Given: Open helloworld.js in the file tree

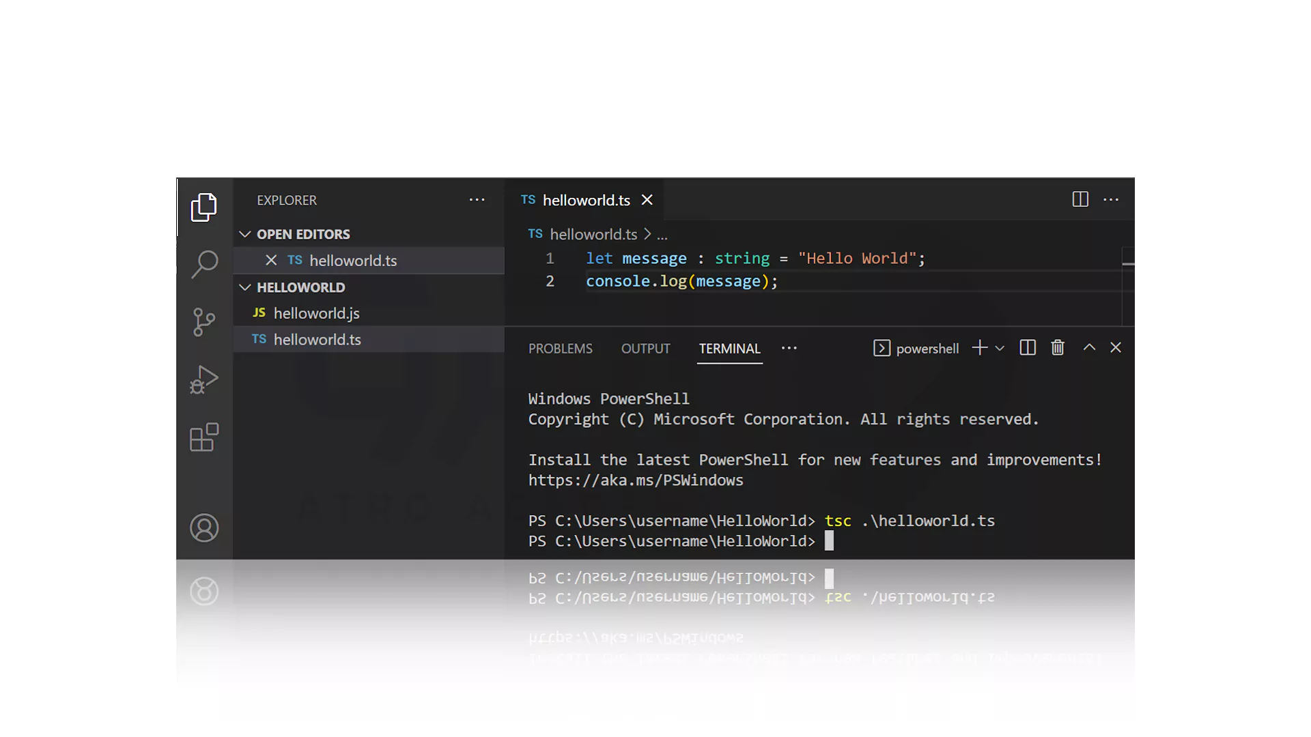Looking at the screenshot, I should (x=316, y=313).
